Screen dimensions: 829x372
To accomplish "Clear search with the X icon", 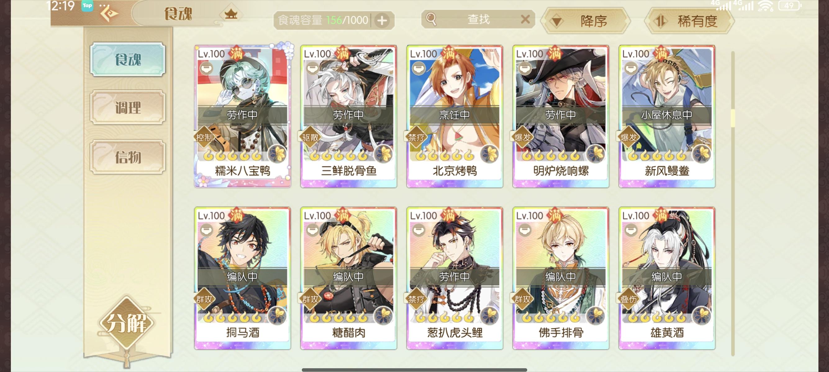I will [x=525, y=20].
